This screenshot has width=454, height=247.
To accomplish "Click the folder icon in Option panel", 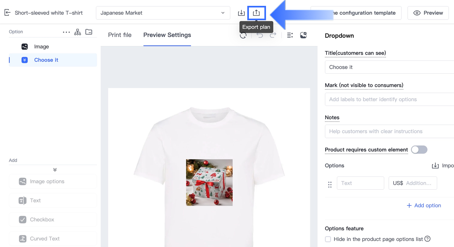I will click(x=89, y=32).
